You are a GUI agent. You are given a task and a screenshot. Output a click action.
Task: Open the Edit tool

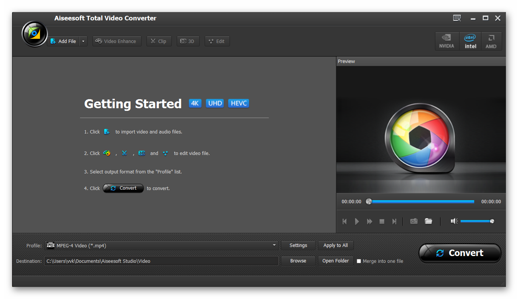tap(217, 41)
